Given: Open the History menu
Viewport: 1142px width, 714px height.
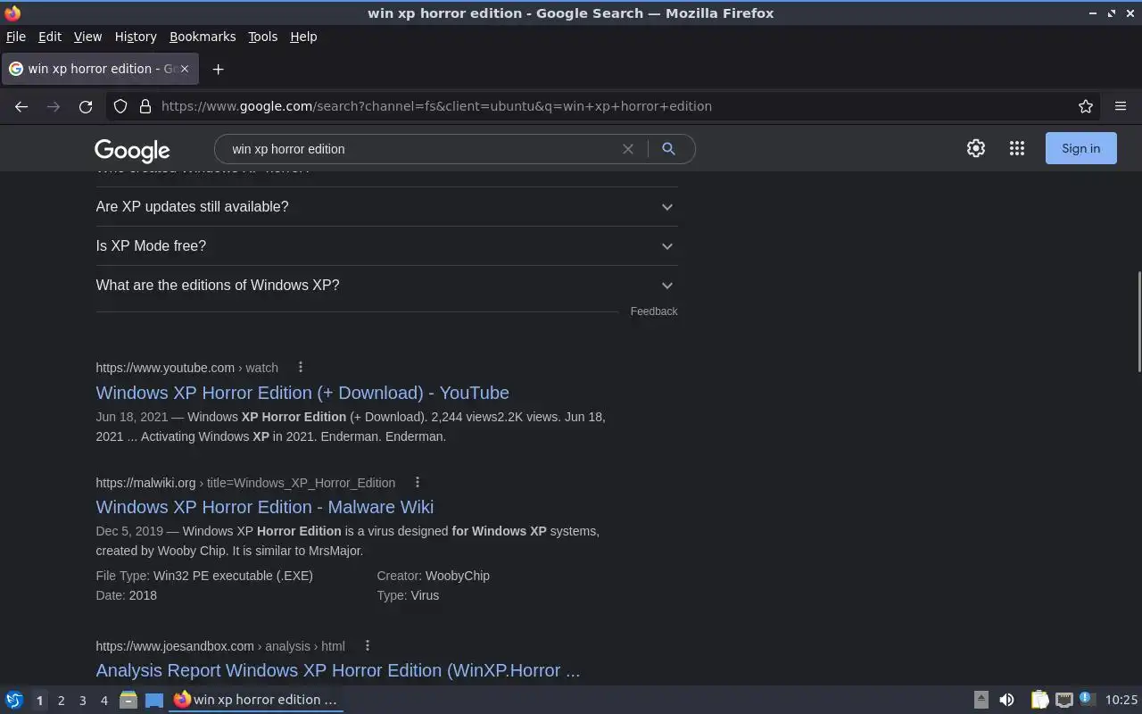Looking at the screenshot, I should coord(136,37).
